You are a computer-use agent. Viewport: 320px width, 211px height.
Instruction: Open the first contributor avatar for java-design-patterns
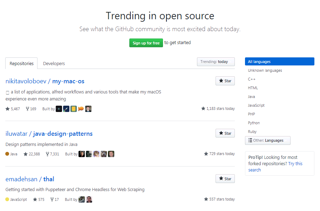(x=82, y=154)
